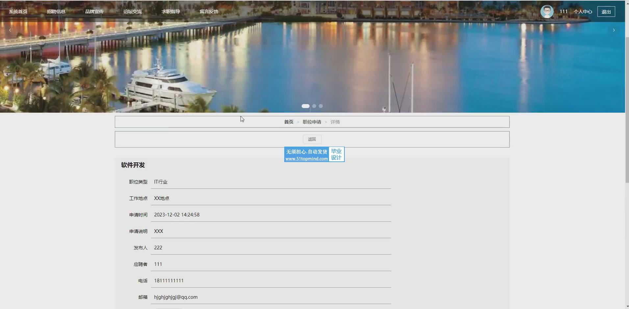Click the 首页 breadcrumb link

click(289, 122)
